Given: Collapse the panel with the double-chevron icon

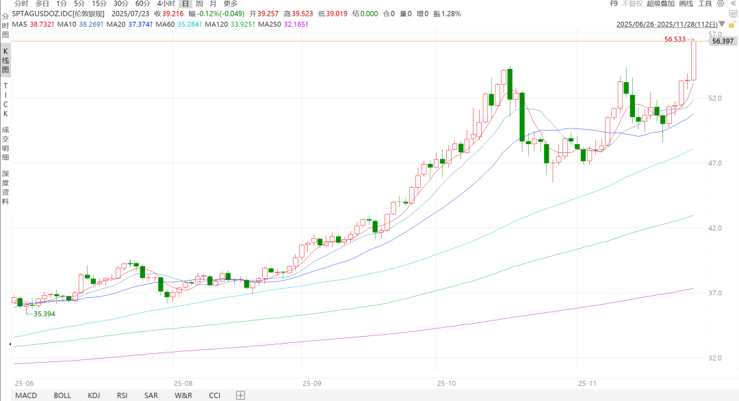Looking at the screenshot, I should 733,4.
